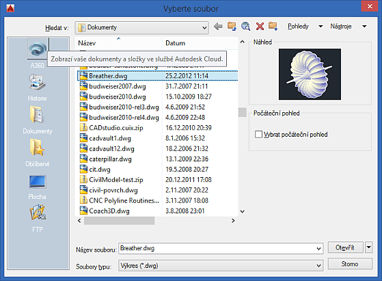382x281 pixels.
Task: Enable Vybrat počáteční pohled checkbox
Action: coord(258,134)
